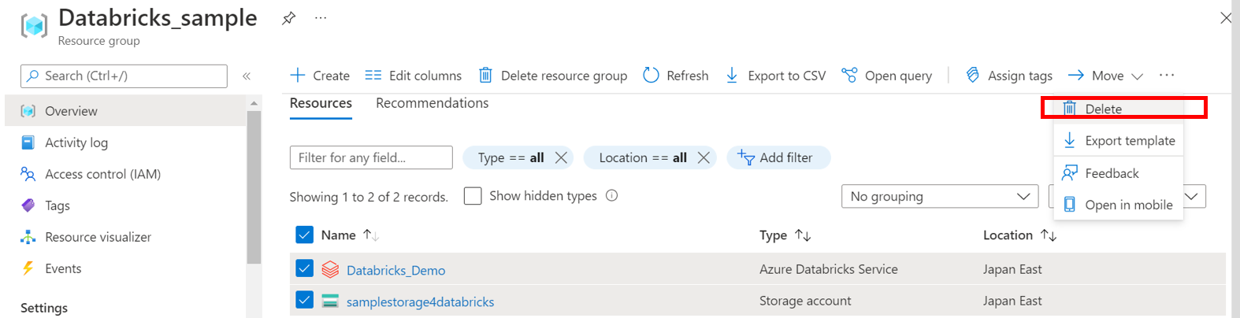Export resources to CSV

[x=775, y=76]
